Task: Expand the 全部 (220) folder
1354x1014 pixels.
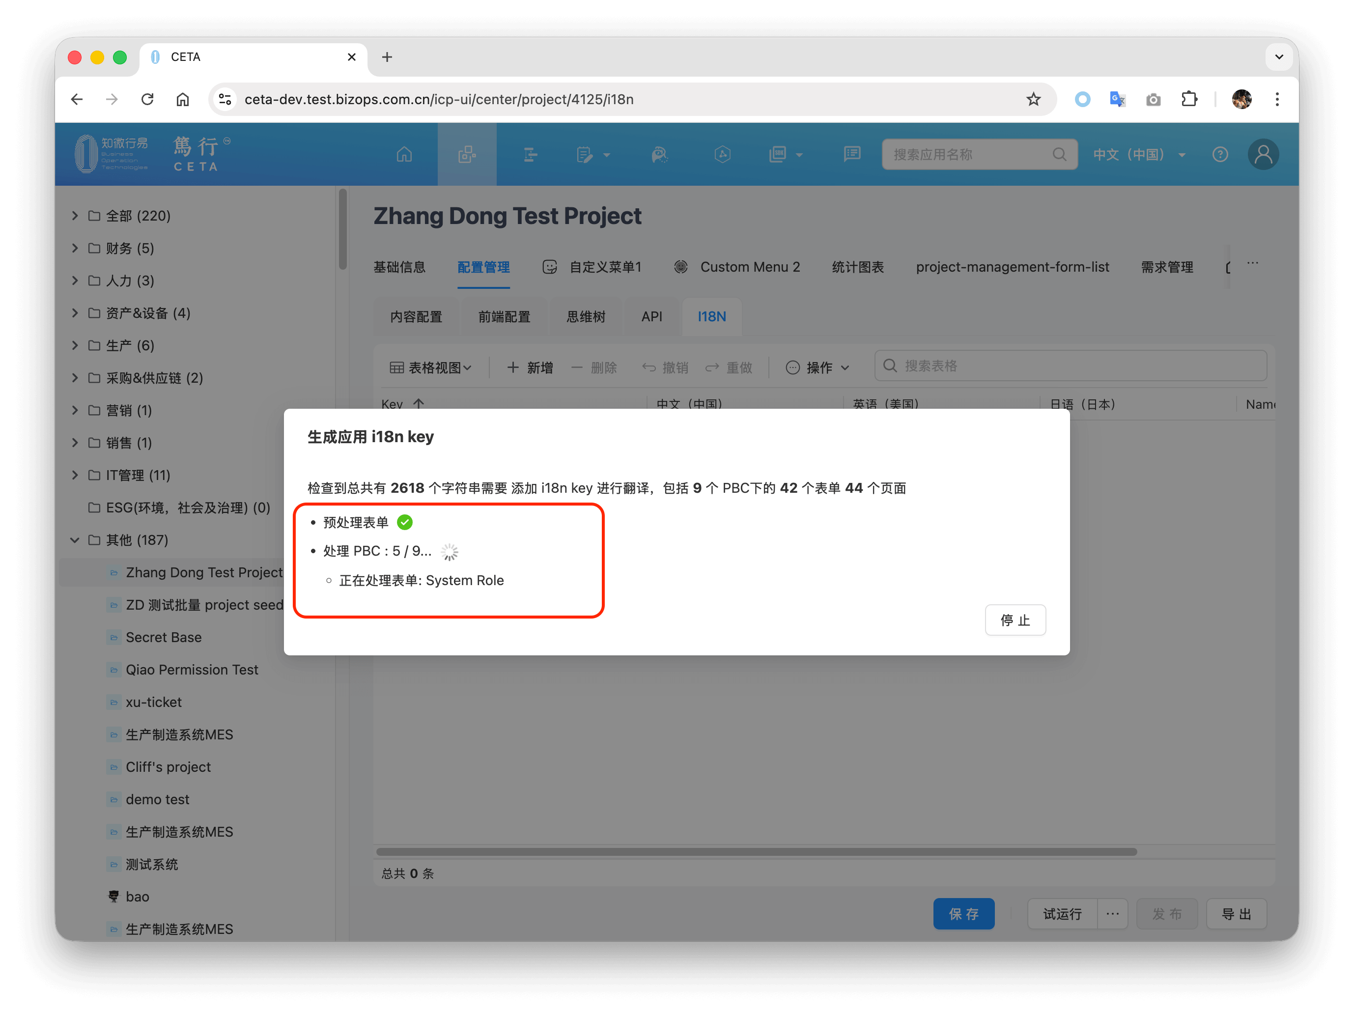Action: click(75, 215)
